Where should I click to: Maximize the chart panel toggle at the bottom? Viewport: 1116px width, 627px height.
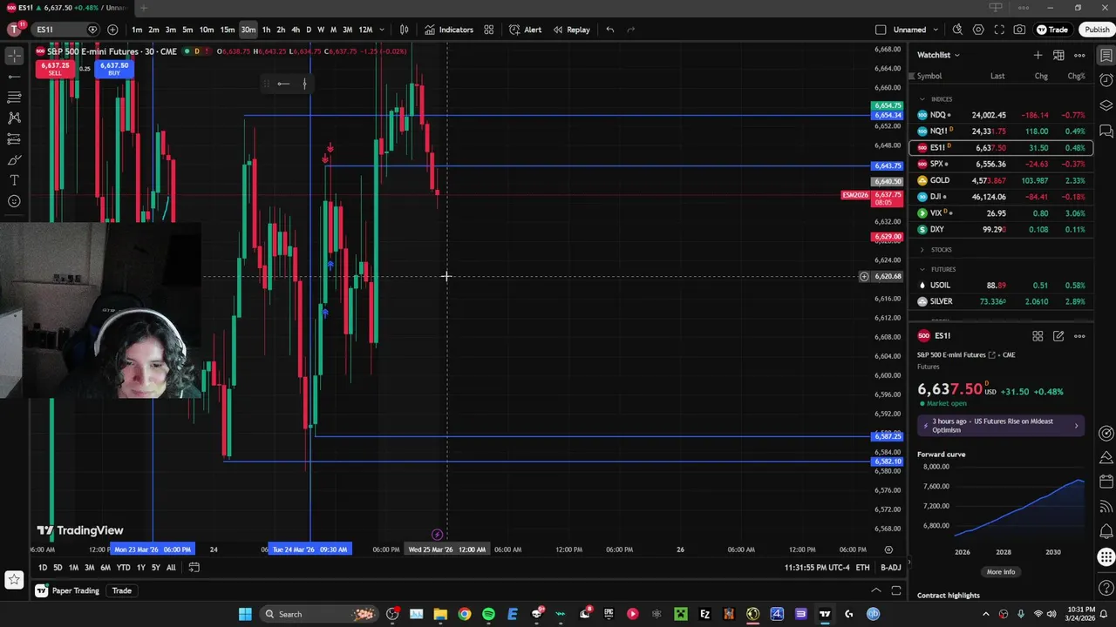pos(896,590)
